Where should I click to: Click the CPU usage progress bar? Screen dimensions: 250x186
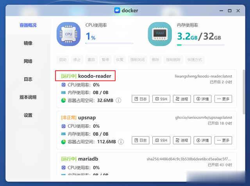[x=109, y=43]
